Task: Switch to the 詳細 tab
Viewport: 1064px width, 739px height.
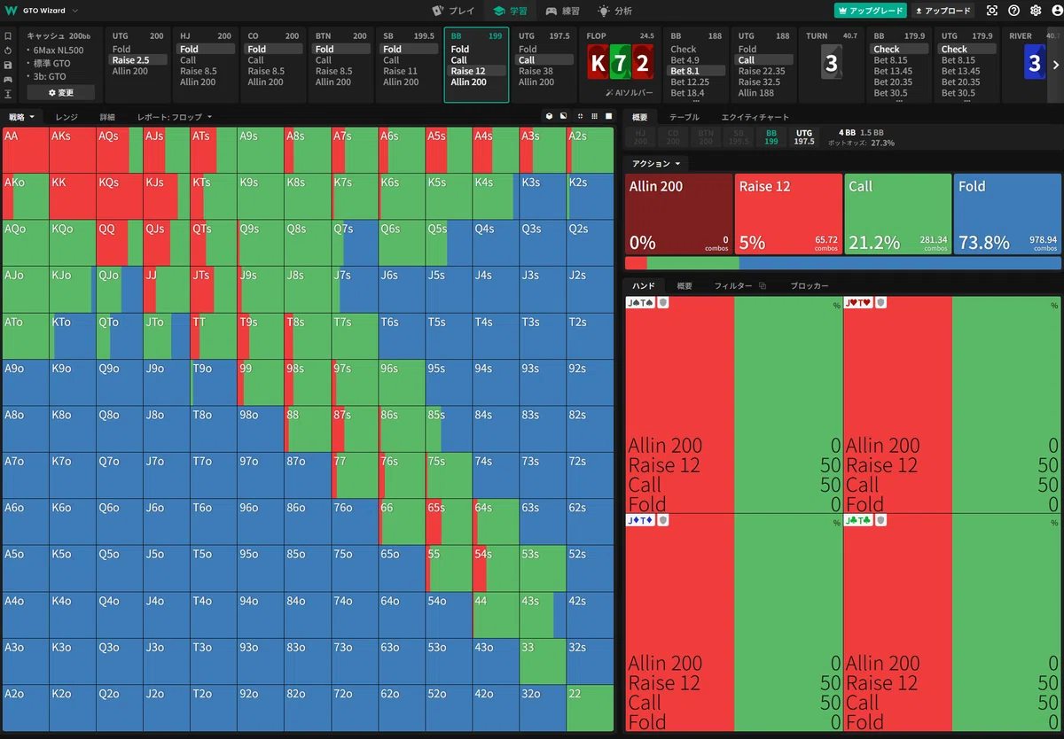Action: 107,117
